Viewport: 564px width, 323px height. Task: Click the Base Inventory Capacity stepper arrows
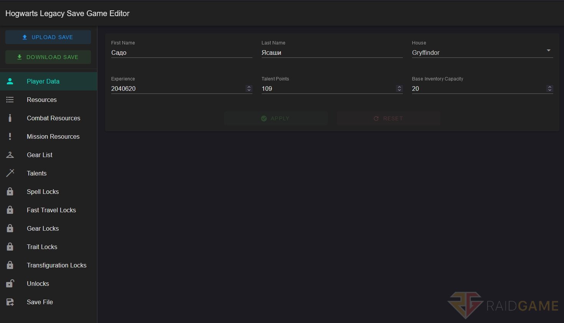pyautogui.click(x=550, y=89)
